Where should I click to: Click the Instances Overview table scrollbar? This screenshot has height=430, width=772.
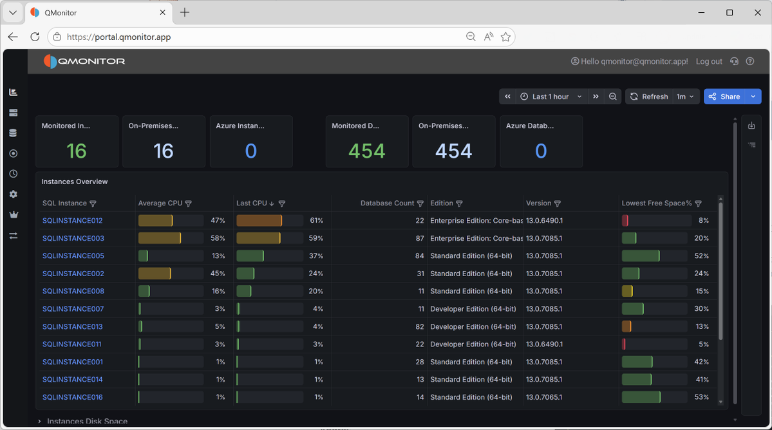[720, 270]
